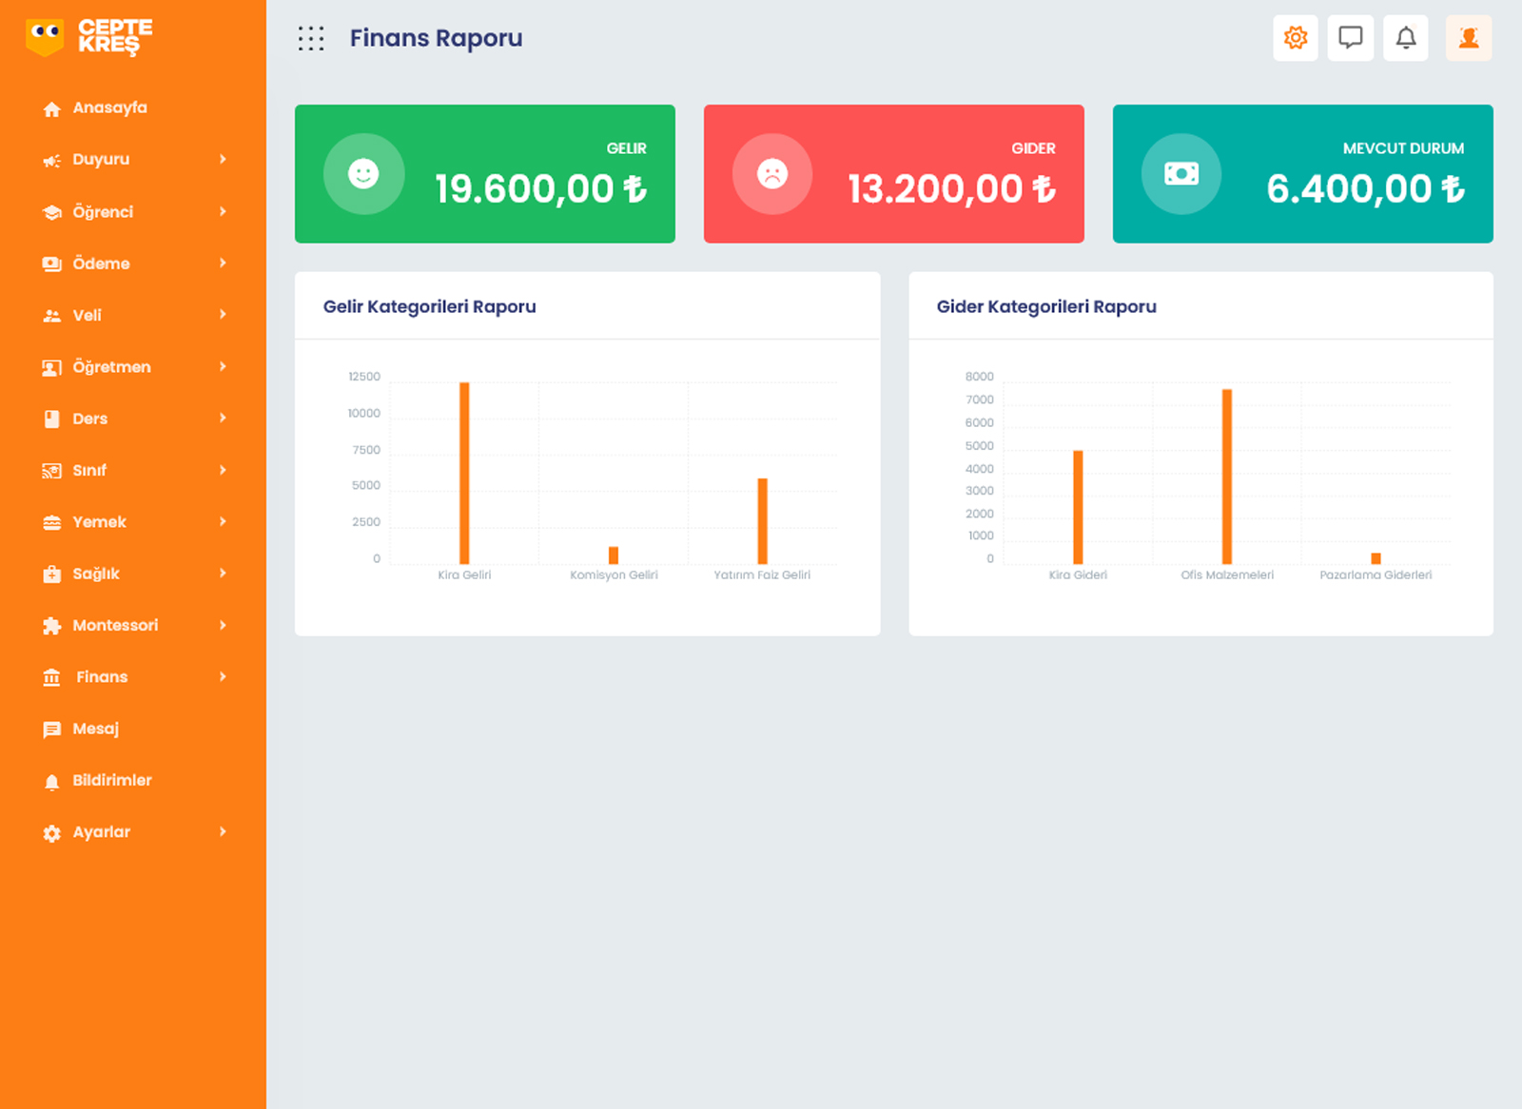Expand the Öğretmen submenu chevron
The width and height of the screenshot is (1522, 1109).
coord(223,366)
